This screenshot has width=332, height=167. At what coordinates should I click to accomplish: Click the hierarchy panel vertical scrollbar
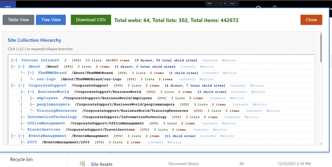tap(321, 48)
